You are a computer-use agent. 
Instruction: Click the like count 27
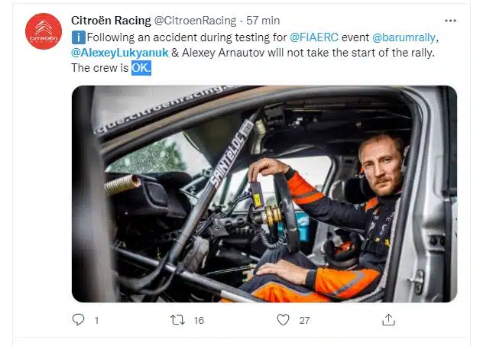point(304,320)
